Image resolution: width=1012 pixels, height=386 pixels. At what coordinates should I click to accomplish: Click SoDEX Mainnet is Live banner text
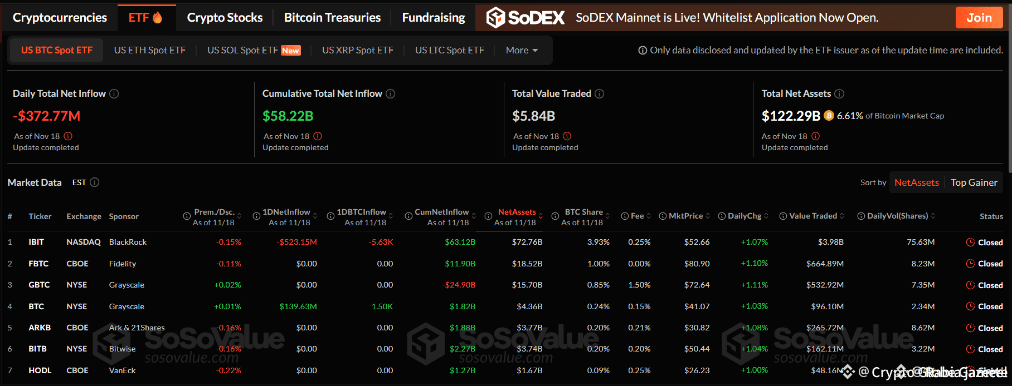click(727, 18)
